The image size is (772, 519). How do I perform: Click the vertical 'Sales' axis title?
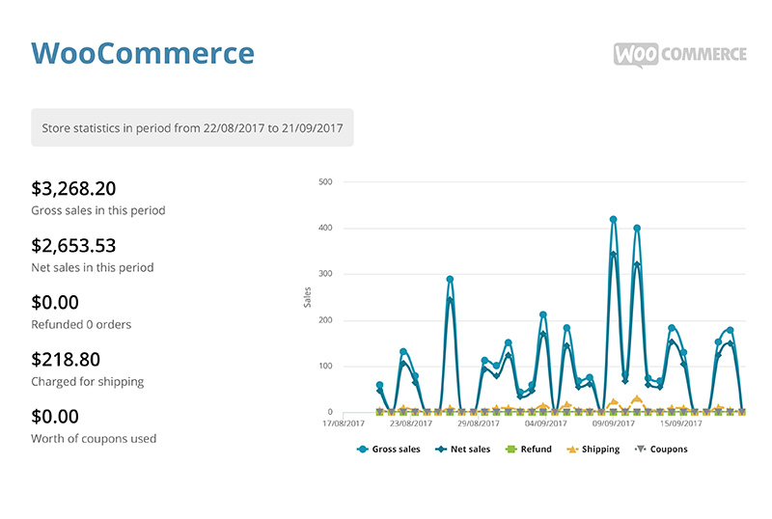(x=307, y=297)
